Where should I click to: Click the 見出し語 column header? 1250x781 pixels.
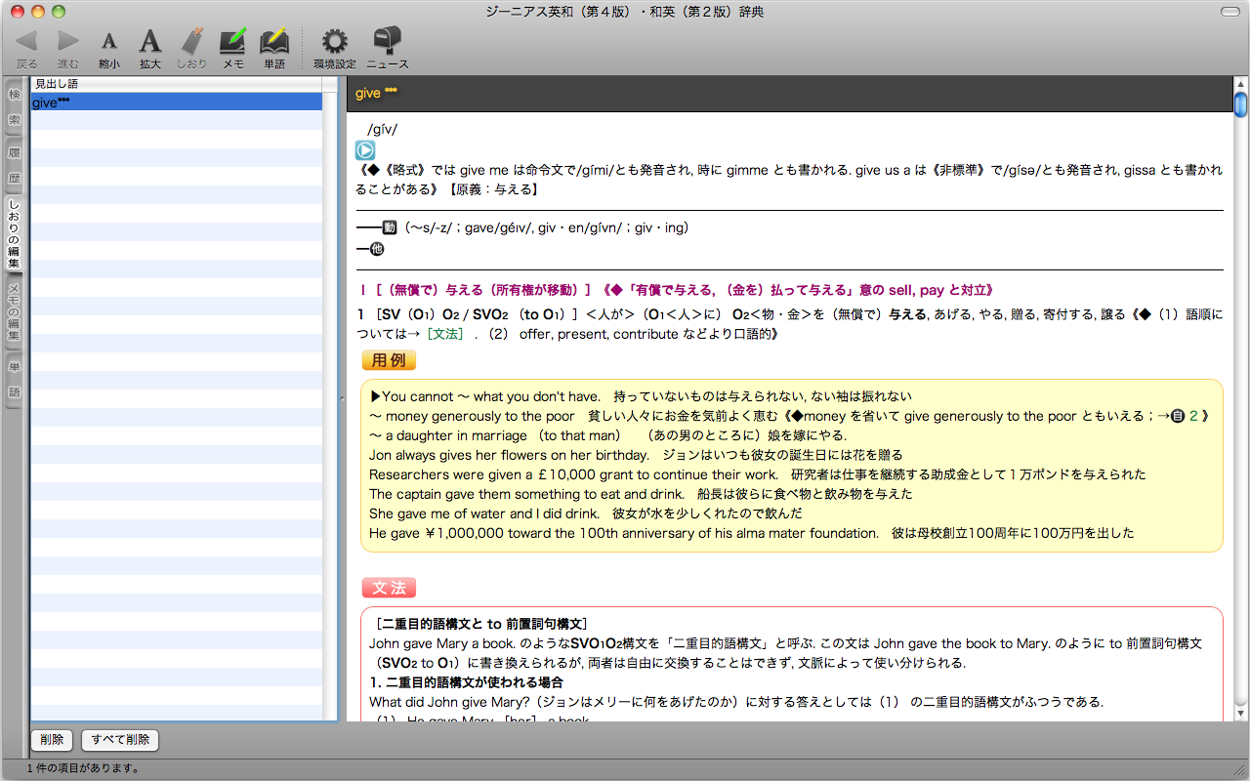click(176, 84)
